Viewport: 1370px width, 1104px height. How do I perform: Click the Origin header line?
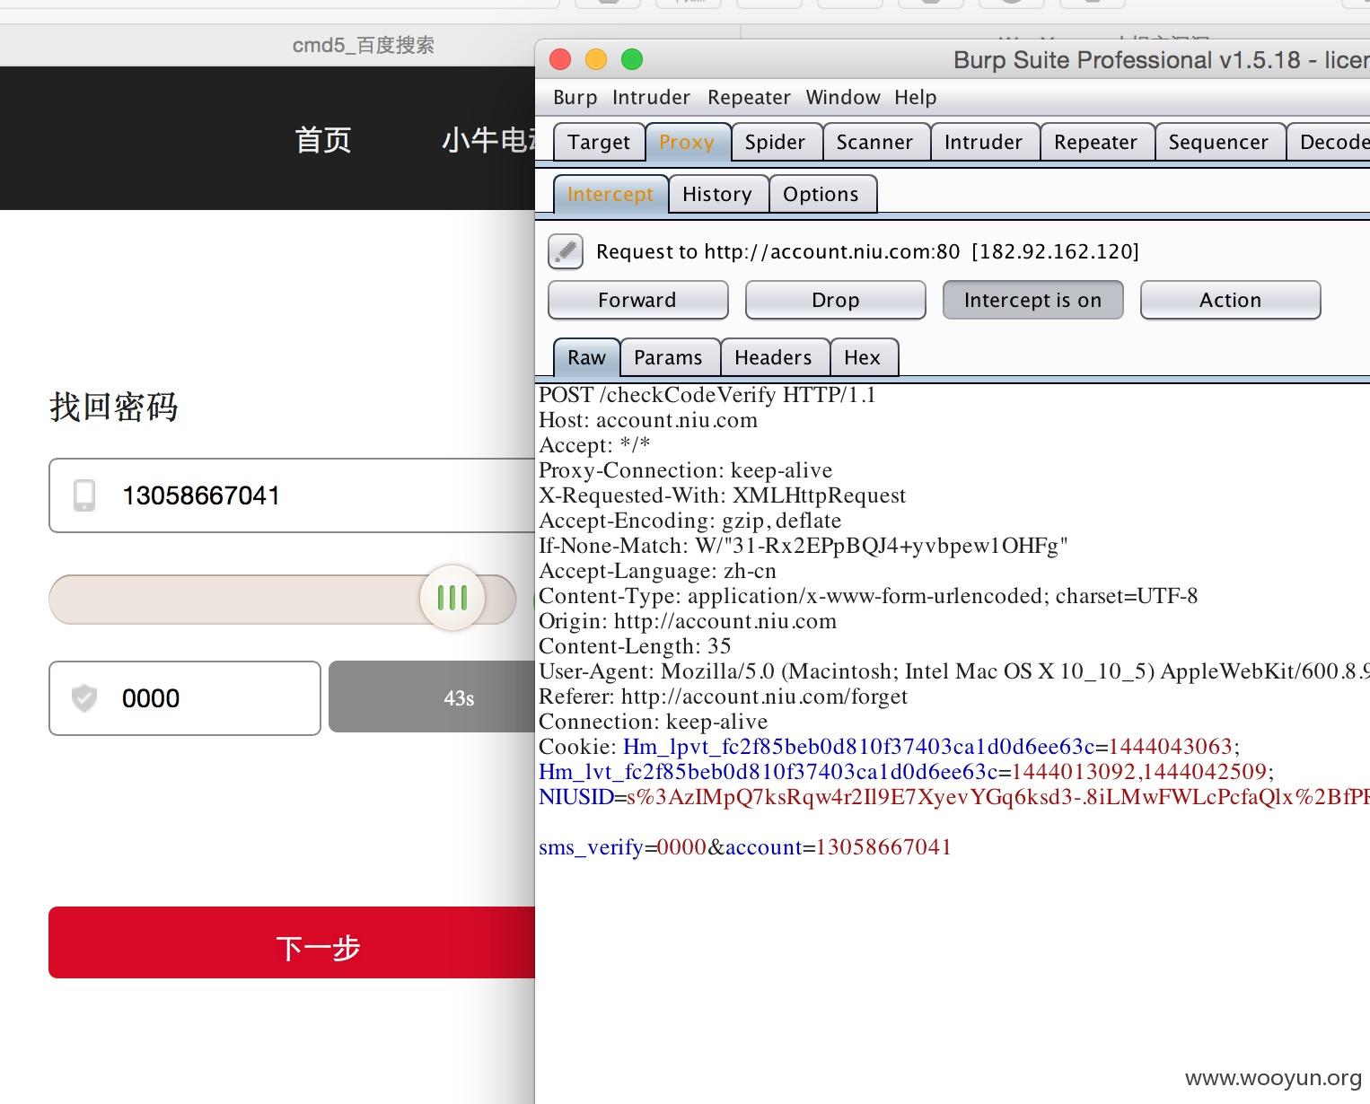tap(688, 621)
